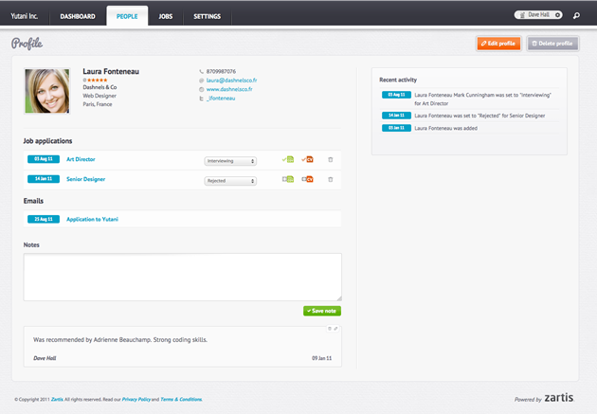This screenshot has height=414, width=597.
Task: Click green document icon for Senior Designer
Action: tap(288, 179)
